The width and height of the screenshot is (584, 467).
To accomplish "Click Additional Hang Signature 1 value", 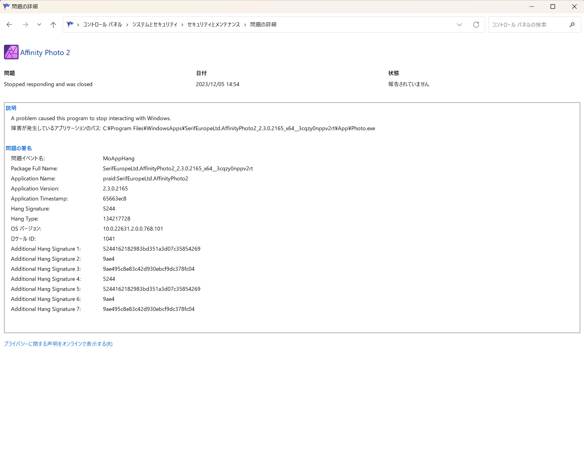I will (151, 249).
